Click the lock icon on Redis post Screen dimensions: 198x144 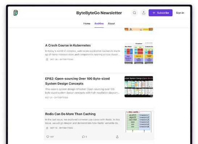[47, 128]
